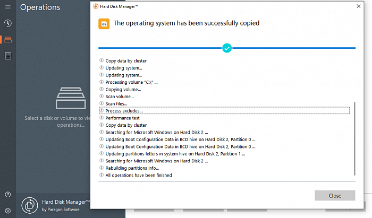Open the clock history icon in sidebar
This screenshot has width=372, height=218.
8,23
